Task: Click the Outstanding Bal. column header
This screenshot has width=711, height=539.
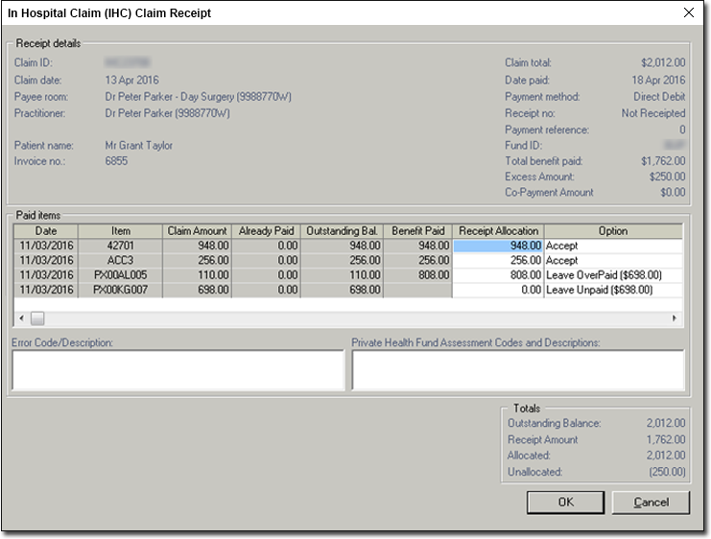Action: tap(342, 231)
